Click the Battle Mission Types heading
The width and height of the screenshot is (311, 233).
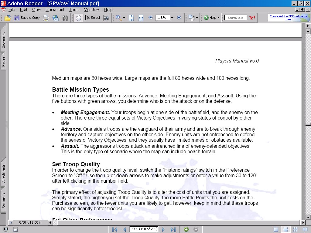click(80, 89)
